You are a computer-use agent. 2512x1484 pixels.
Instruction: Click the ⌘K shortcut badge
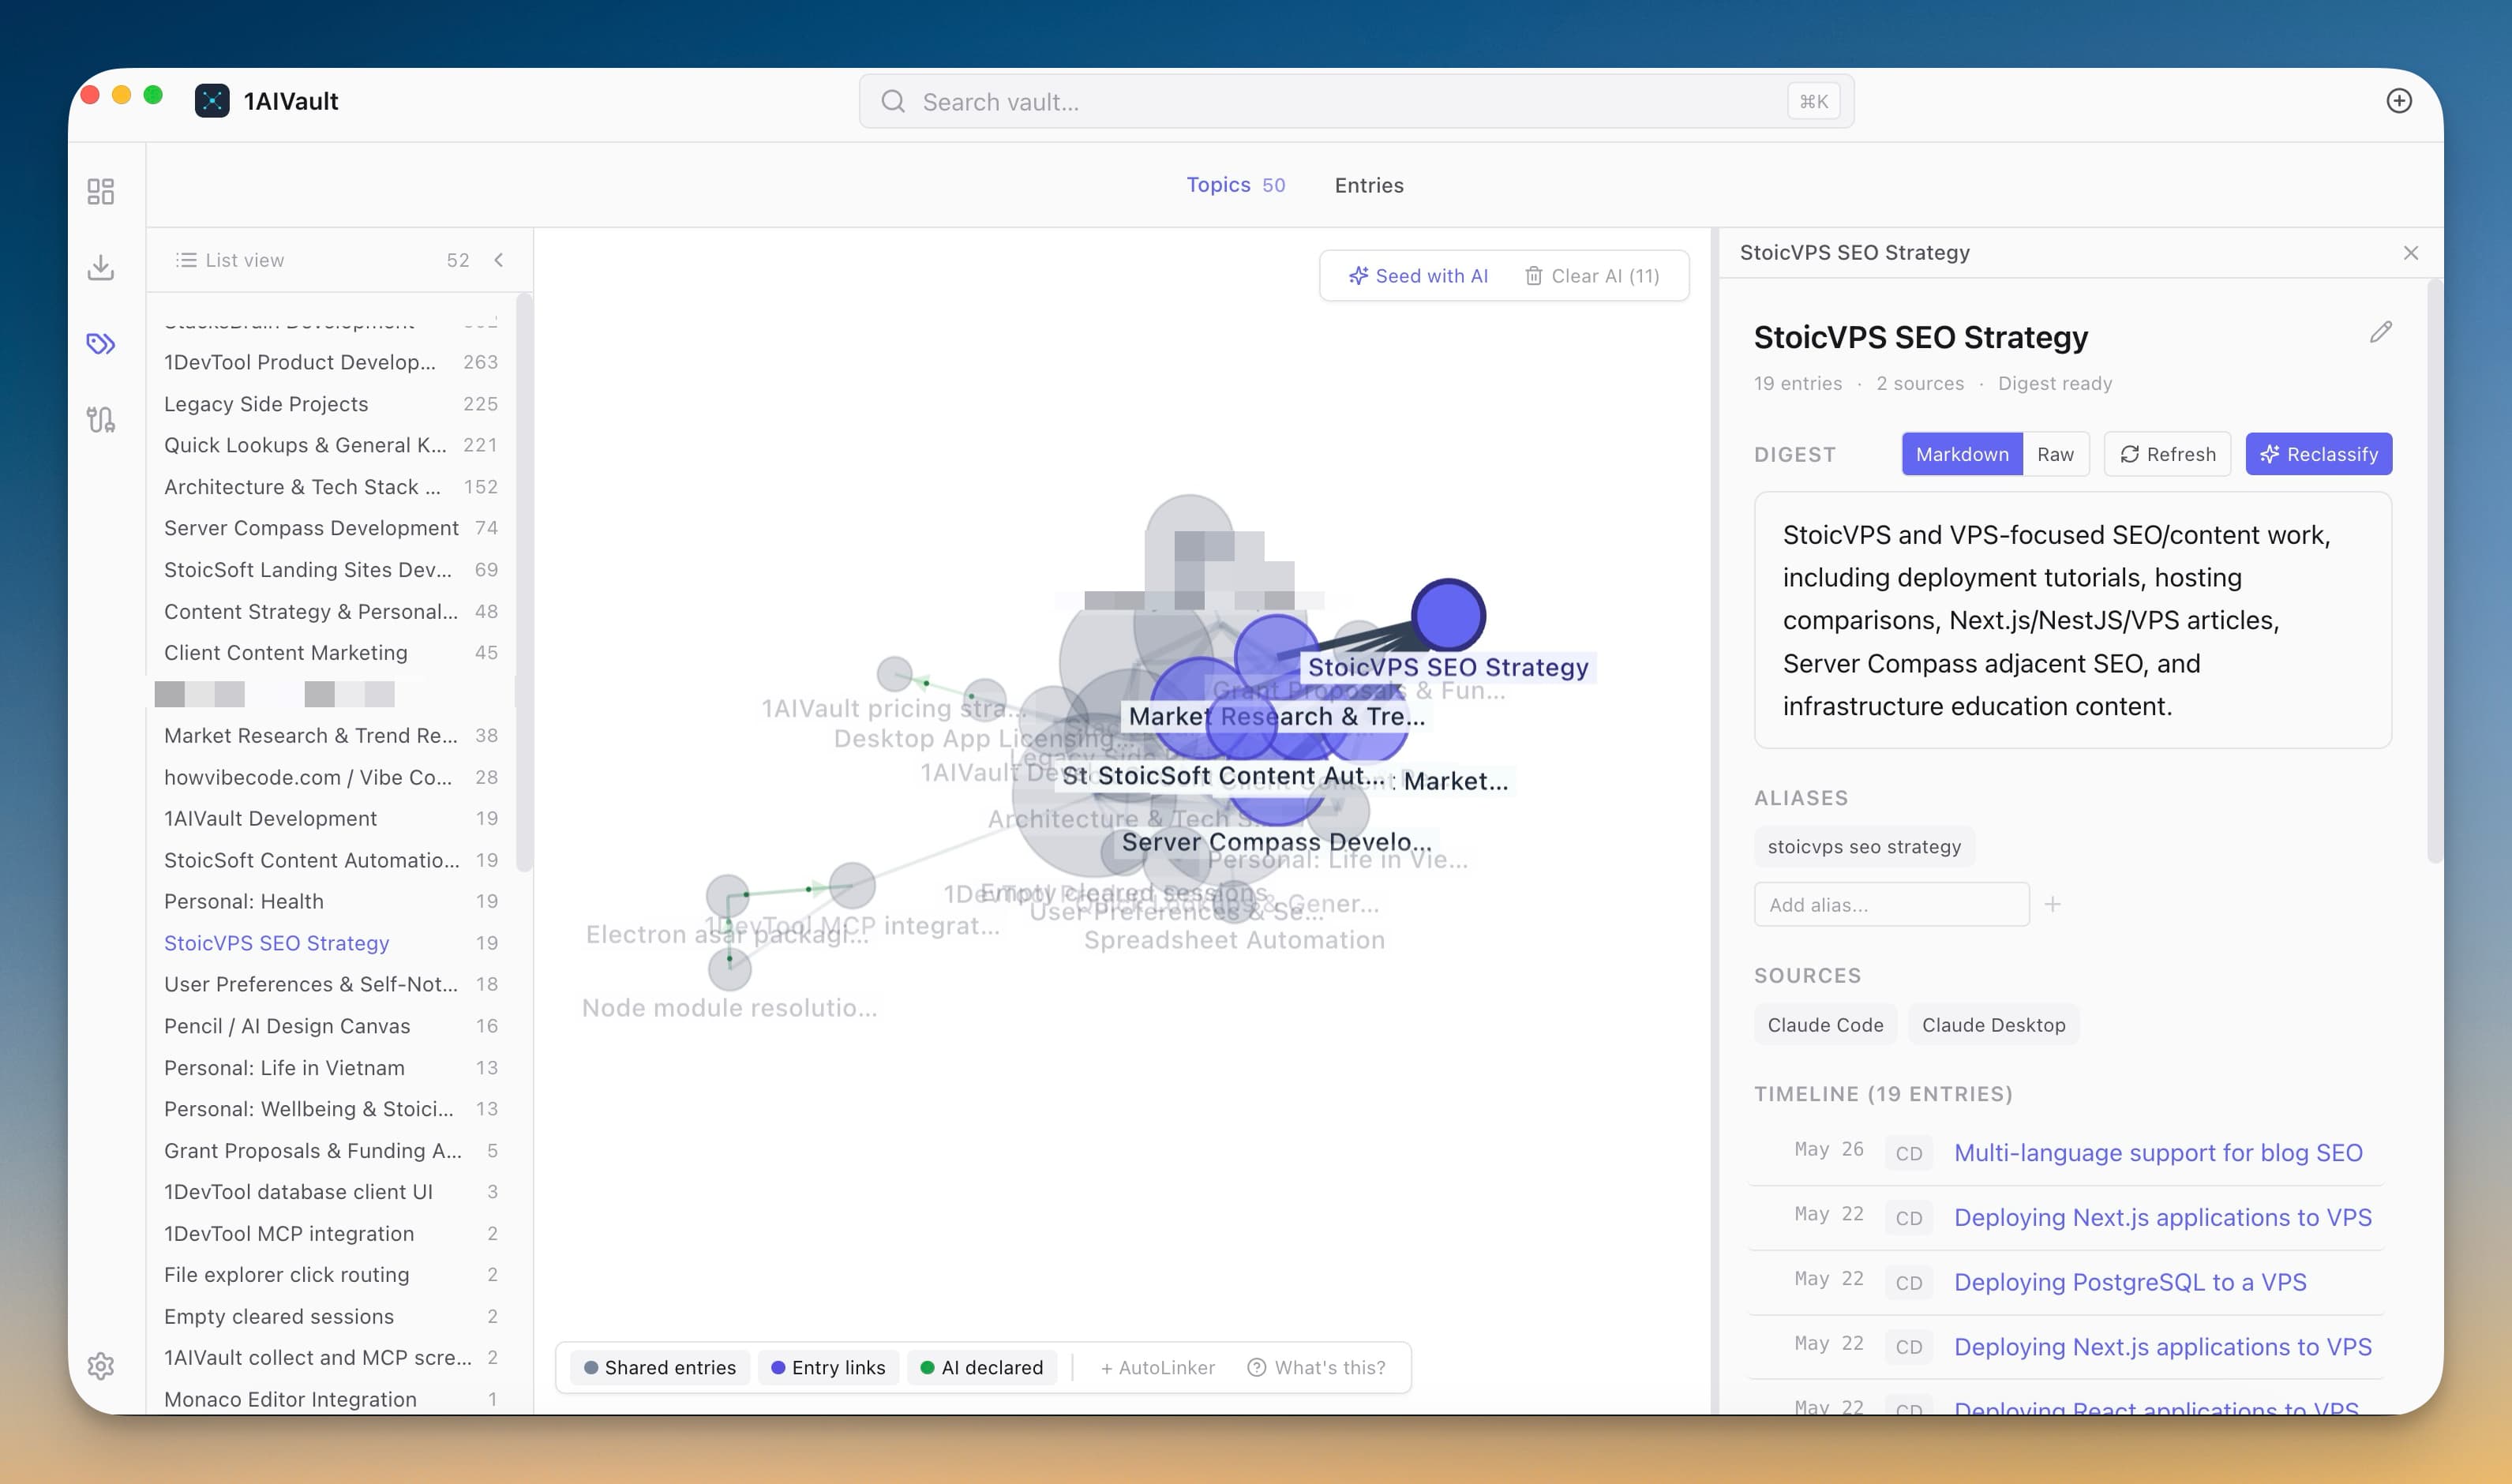[x=1814, y=102]
